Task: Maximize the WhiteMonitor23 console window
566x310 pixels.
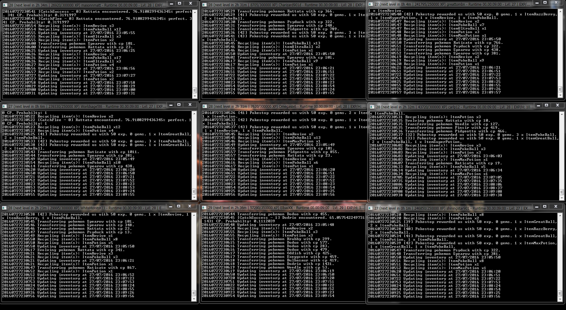Action: 179,206
